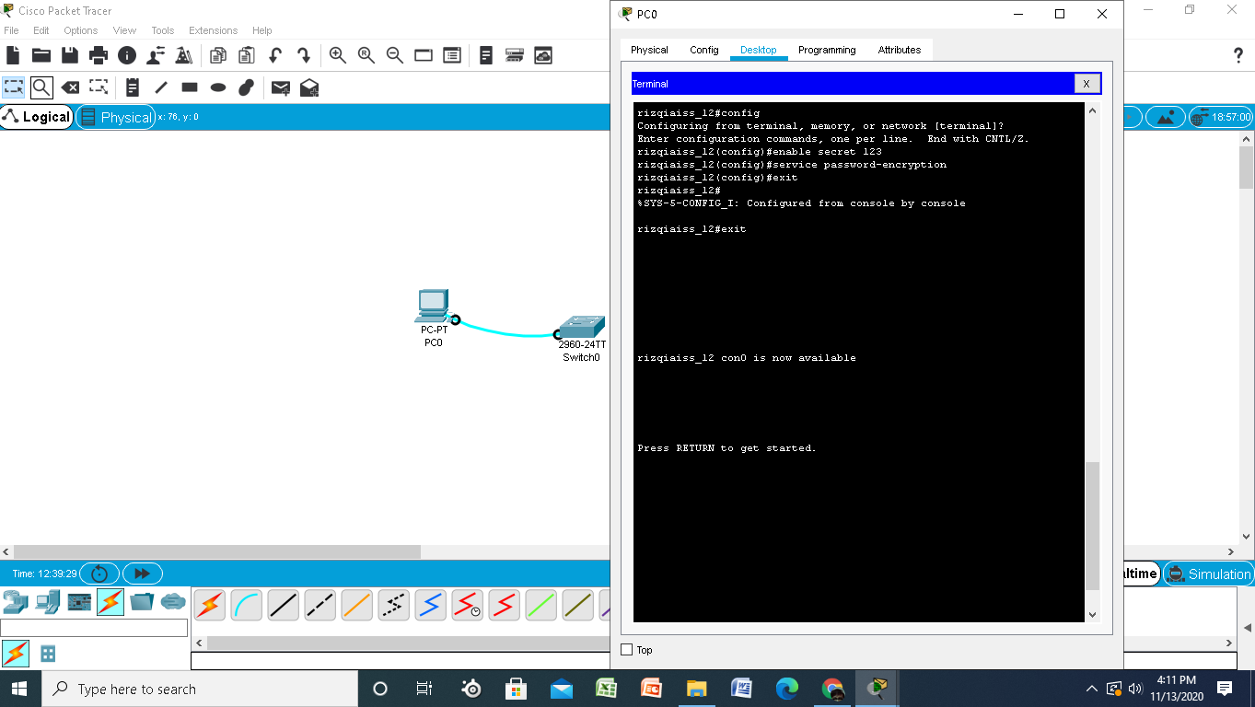This screenshot has height=707, width=1255.
Task: Click the Fast Forward Time button
Action: point(142,574)
